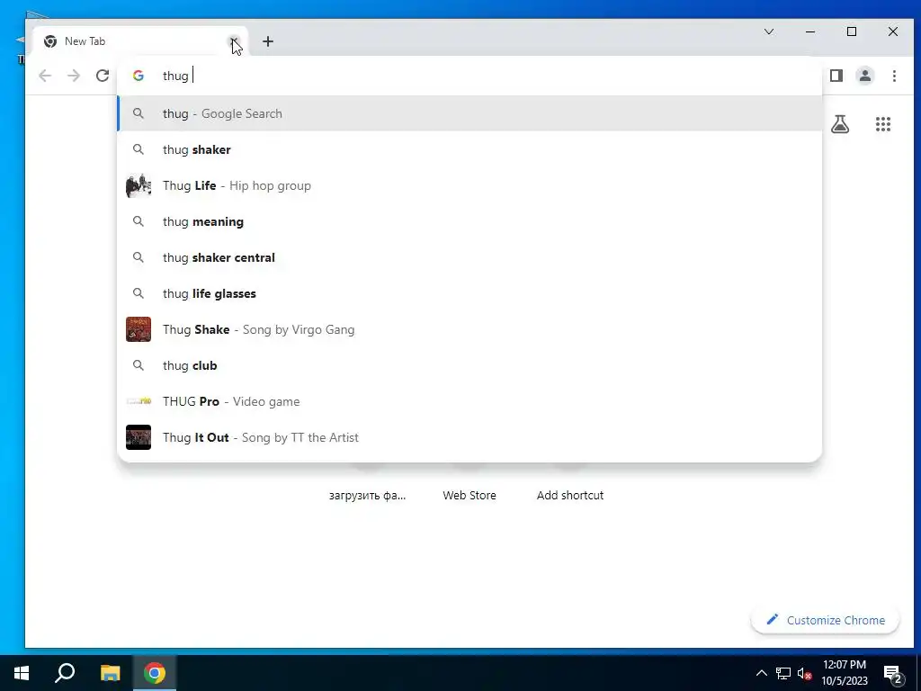Click the network tray icon
This screenshot has width=921, height=691.
click(783, 673)
